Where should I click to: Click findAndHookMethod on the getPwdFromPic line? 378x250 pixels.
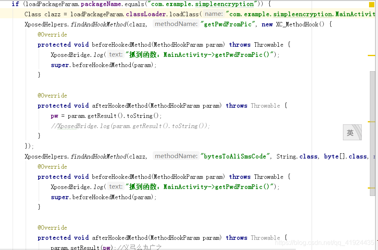(x=99, y=24)
